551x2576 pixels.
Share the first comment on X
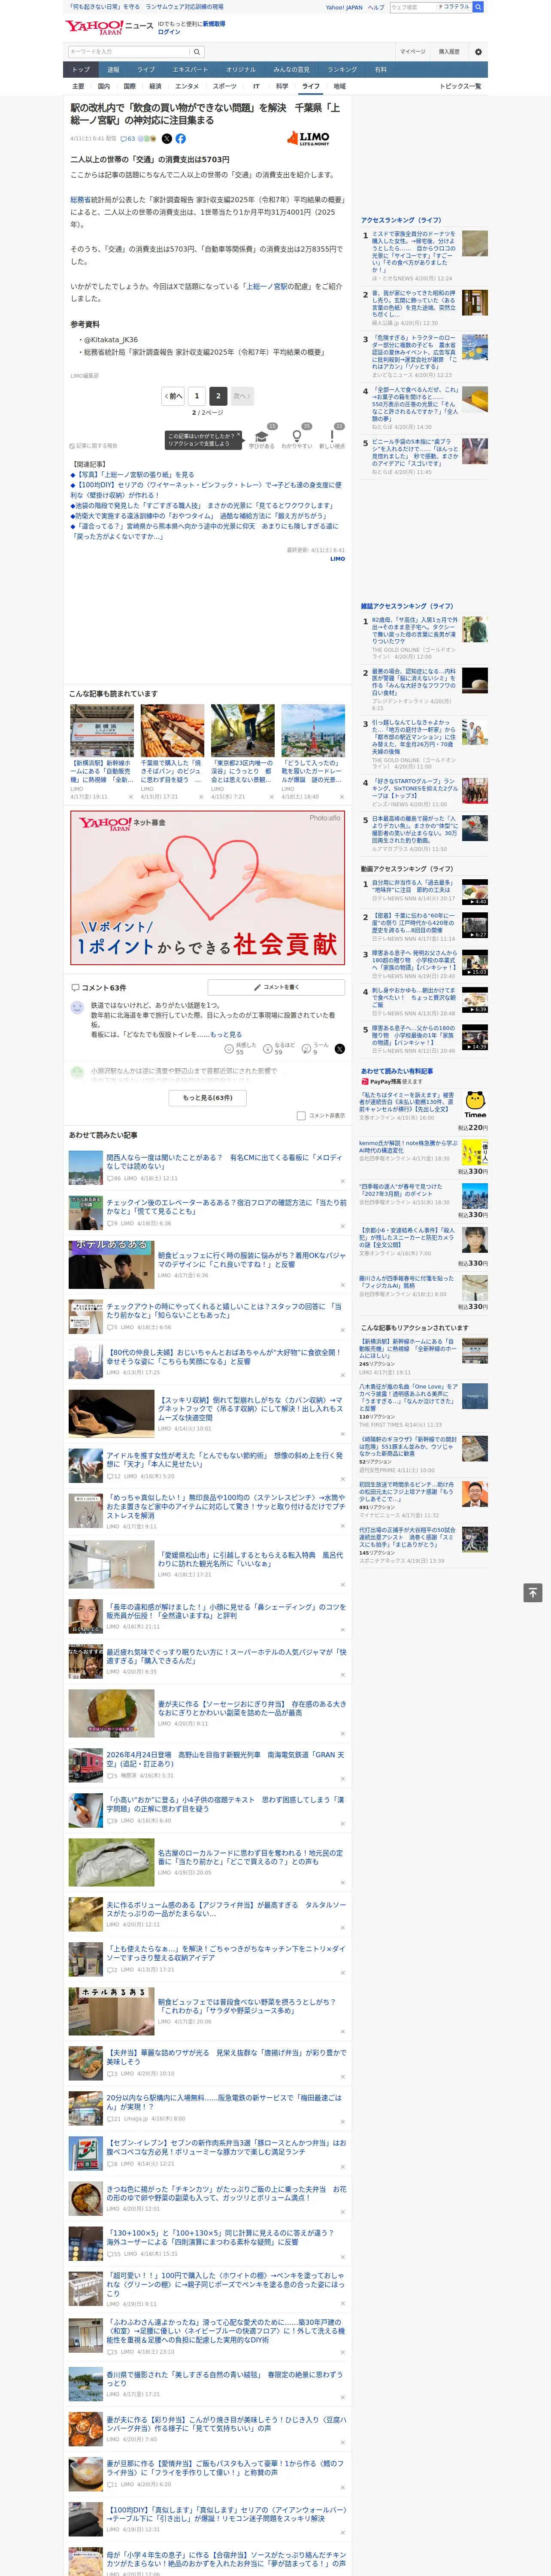click(x=340, y=1049)
